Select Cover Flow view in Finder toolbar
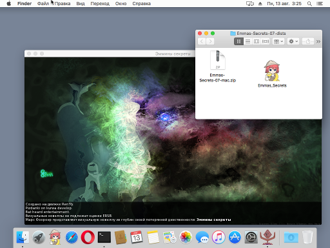Image resolution: width=330 pixels, height=248 pixels. pyautogui.click(x=266, y=41)
